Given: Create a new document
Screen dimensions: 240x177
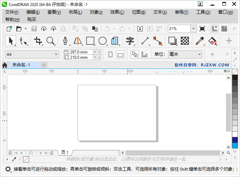Looking at the screenshot, I should pos(9,29).
